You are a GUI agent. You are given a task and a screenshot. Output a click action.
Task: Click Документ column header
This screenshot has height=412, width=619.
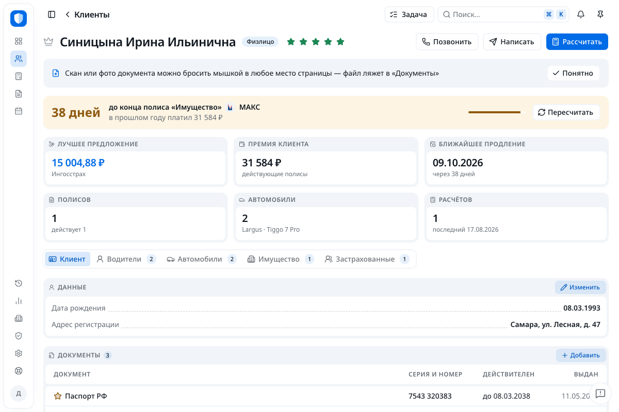tap(72, 374)
